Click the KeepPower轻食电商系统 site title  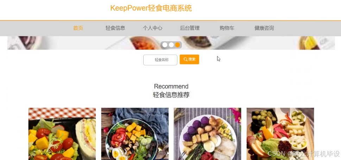[x=151, y=8]
